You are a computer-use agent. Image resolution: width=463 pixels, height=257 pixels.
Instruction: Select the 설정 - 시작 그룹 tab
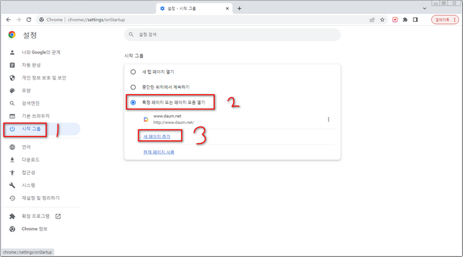pyautogui.click(x=194, y=9)
